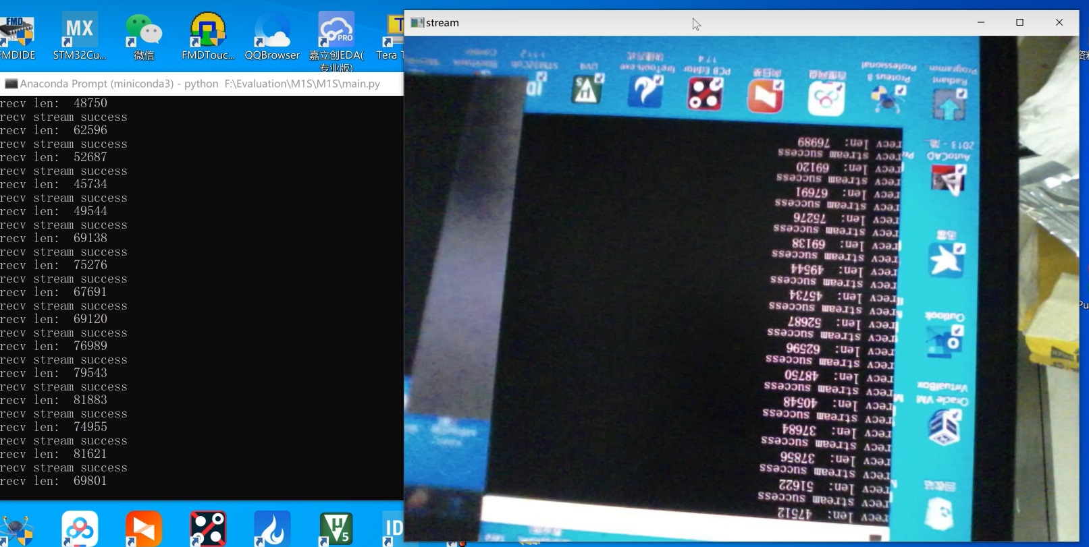The image size is (1089, 547).
Task: Click the console line 'recv len: 49544'
Action: tap(54, 211)
